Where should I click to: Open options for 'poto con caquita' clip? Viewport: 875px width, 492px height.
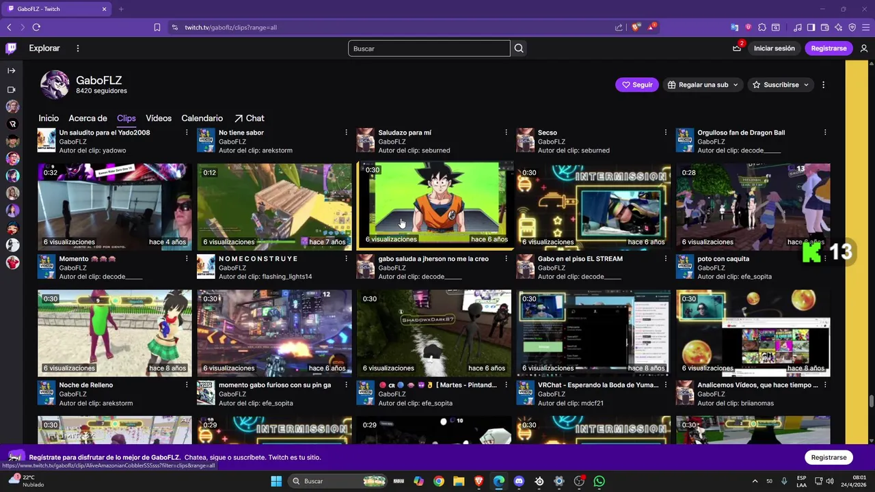point(825,259)
